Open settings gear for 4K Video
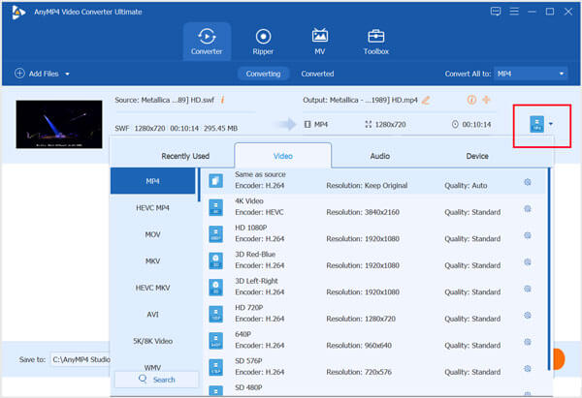This screenshot has width=582, height=398. 528,208
